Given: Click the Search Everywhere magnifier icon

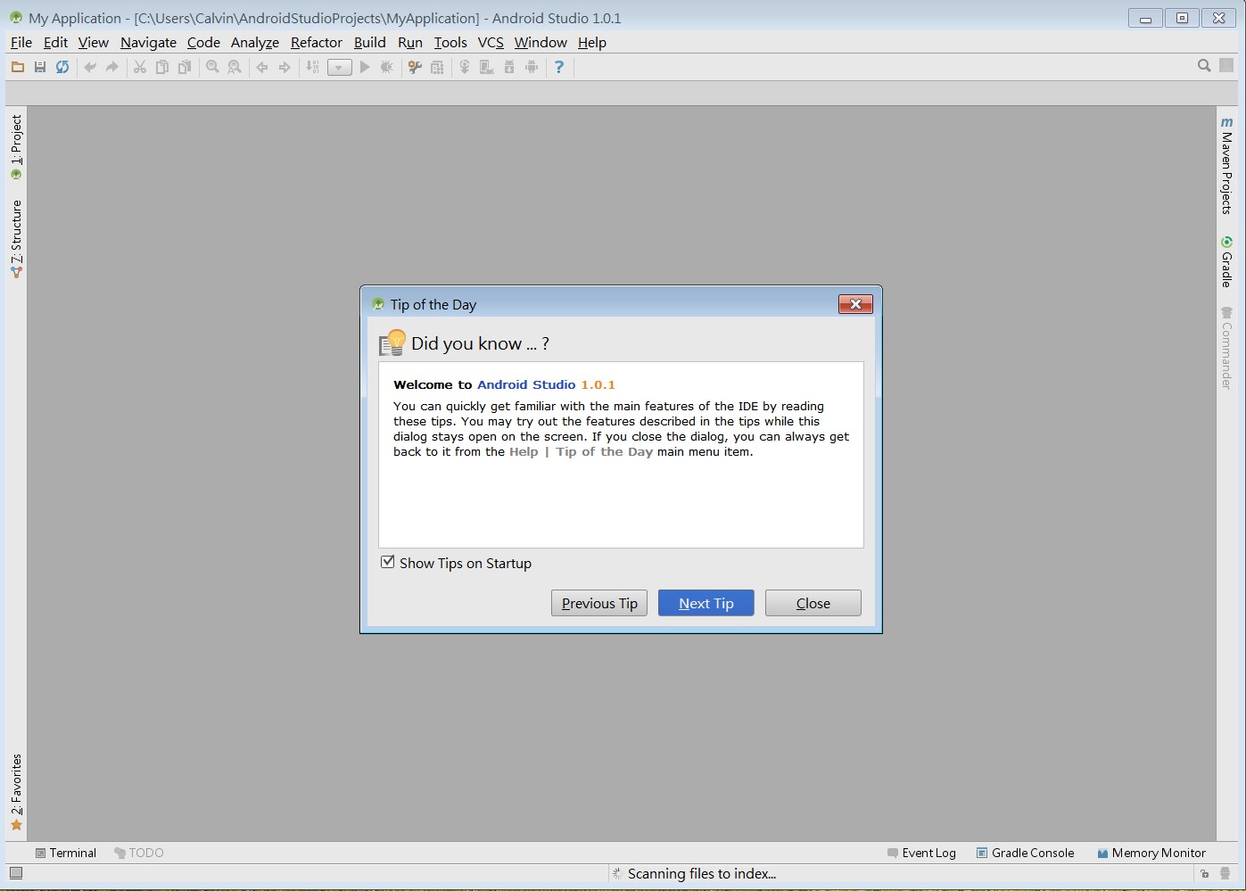Looking at the screenshot, I should pyautogui.click(x=1204, y=66).
